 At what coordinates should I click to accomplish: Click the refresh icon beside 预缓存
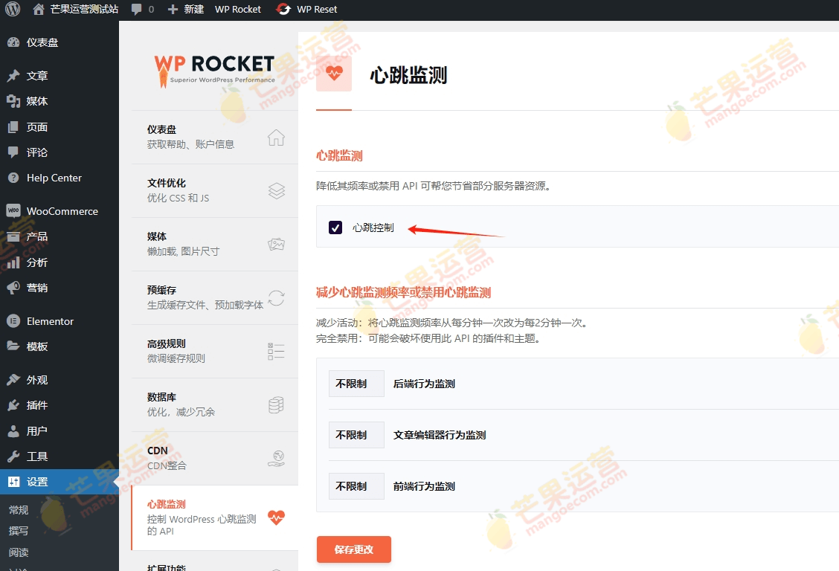pos(276,298)
